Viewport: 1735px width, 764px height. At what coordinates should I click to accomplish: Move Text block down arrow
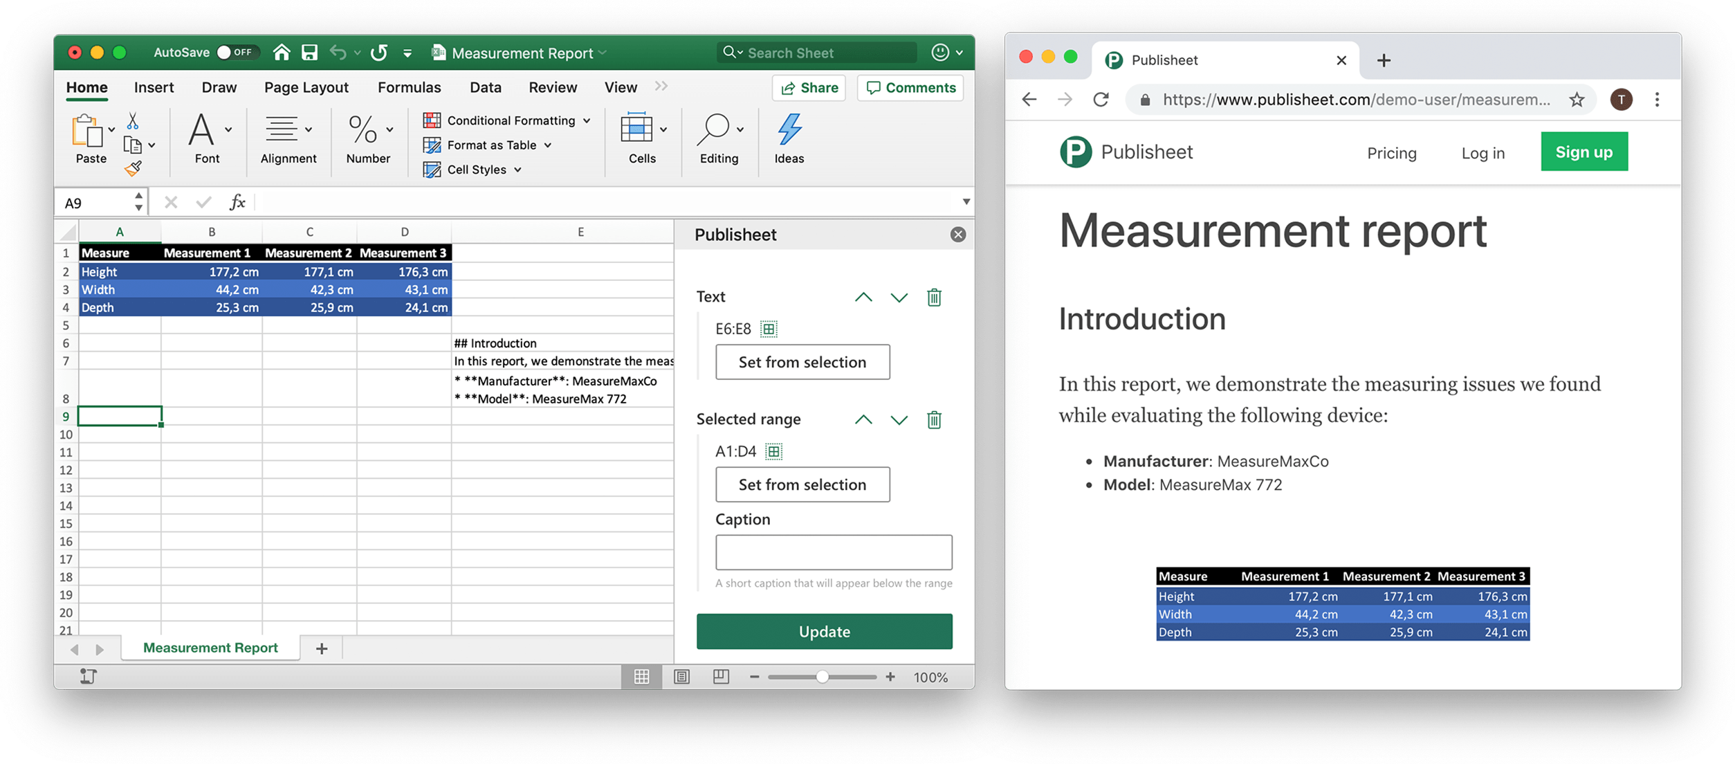tap(899, 298)
